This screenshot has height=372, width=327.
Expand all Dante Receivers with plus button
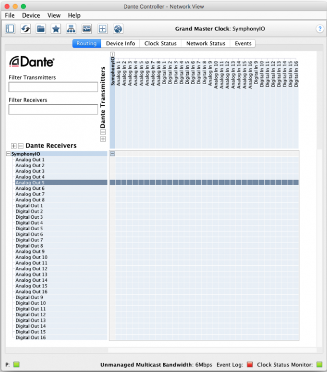pos(14,146)
